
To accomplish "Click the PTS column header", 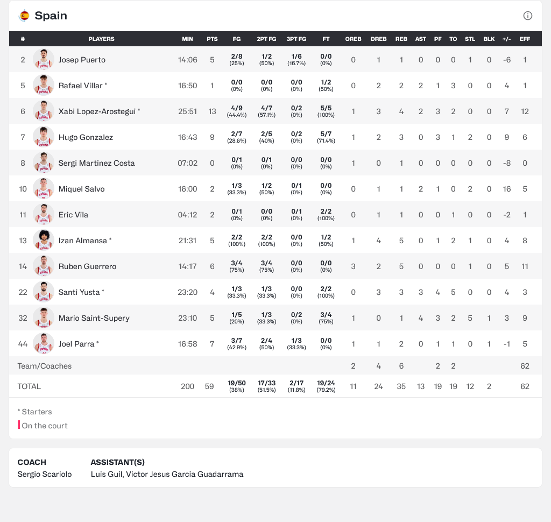I will 212,39.
